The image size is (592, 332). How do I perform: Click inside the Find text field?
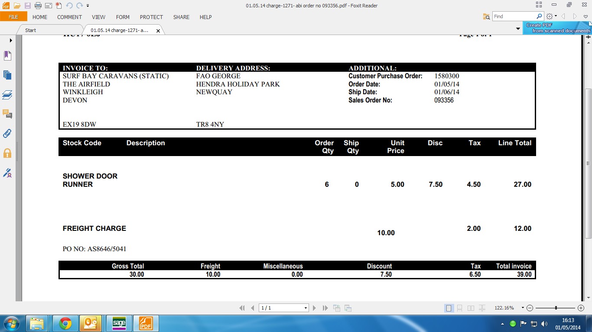click(x=514, y=16)
